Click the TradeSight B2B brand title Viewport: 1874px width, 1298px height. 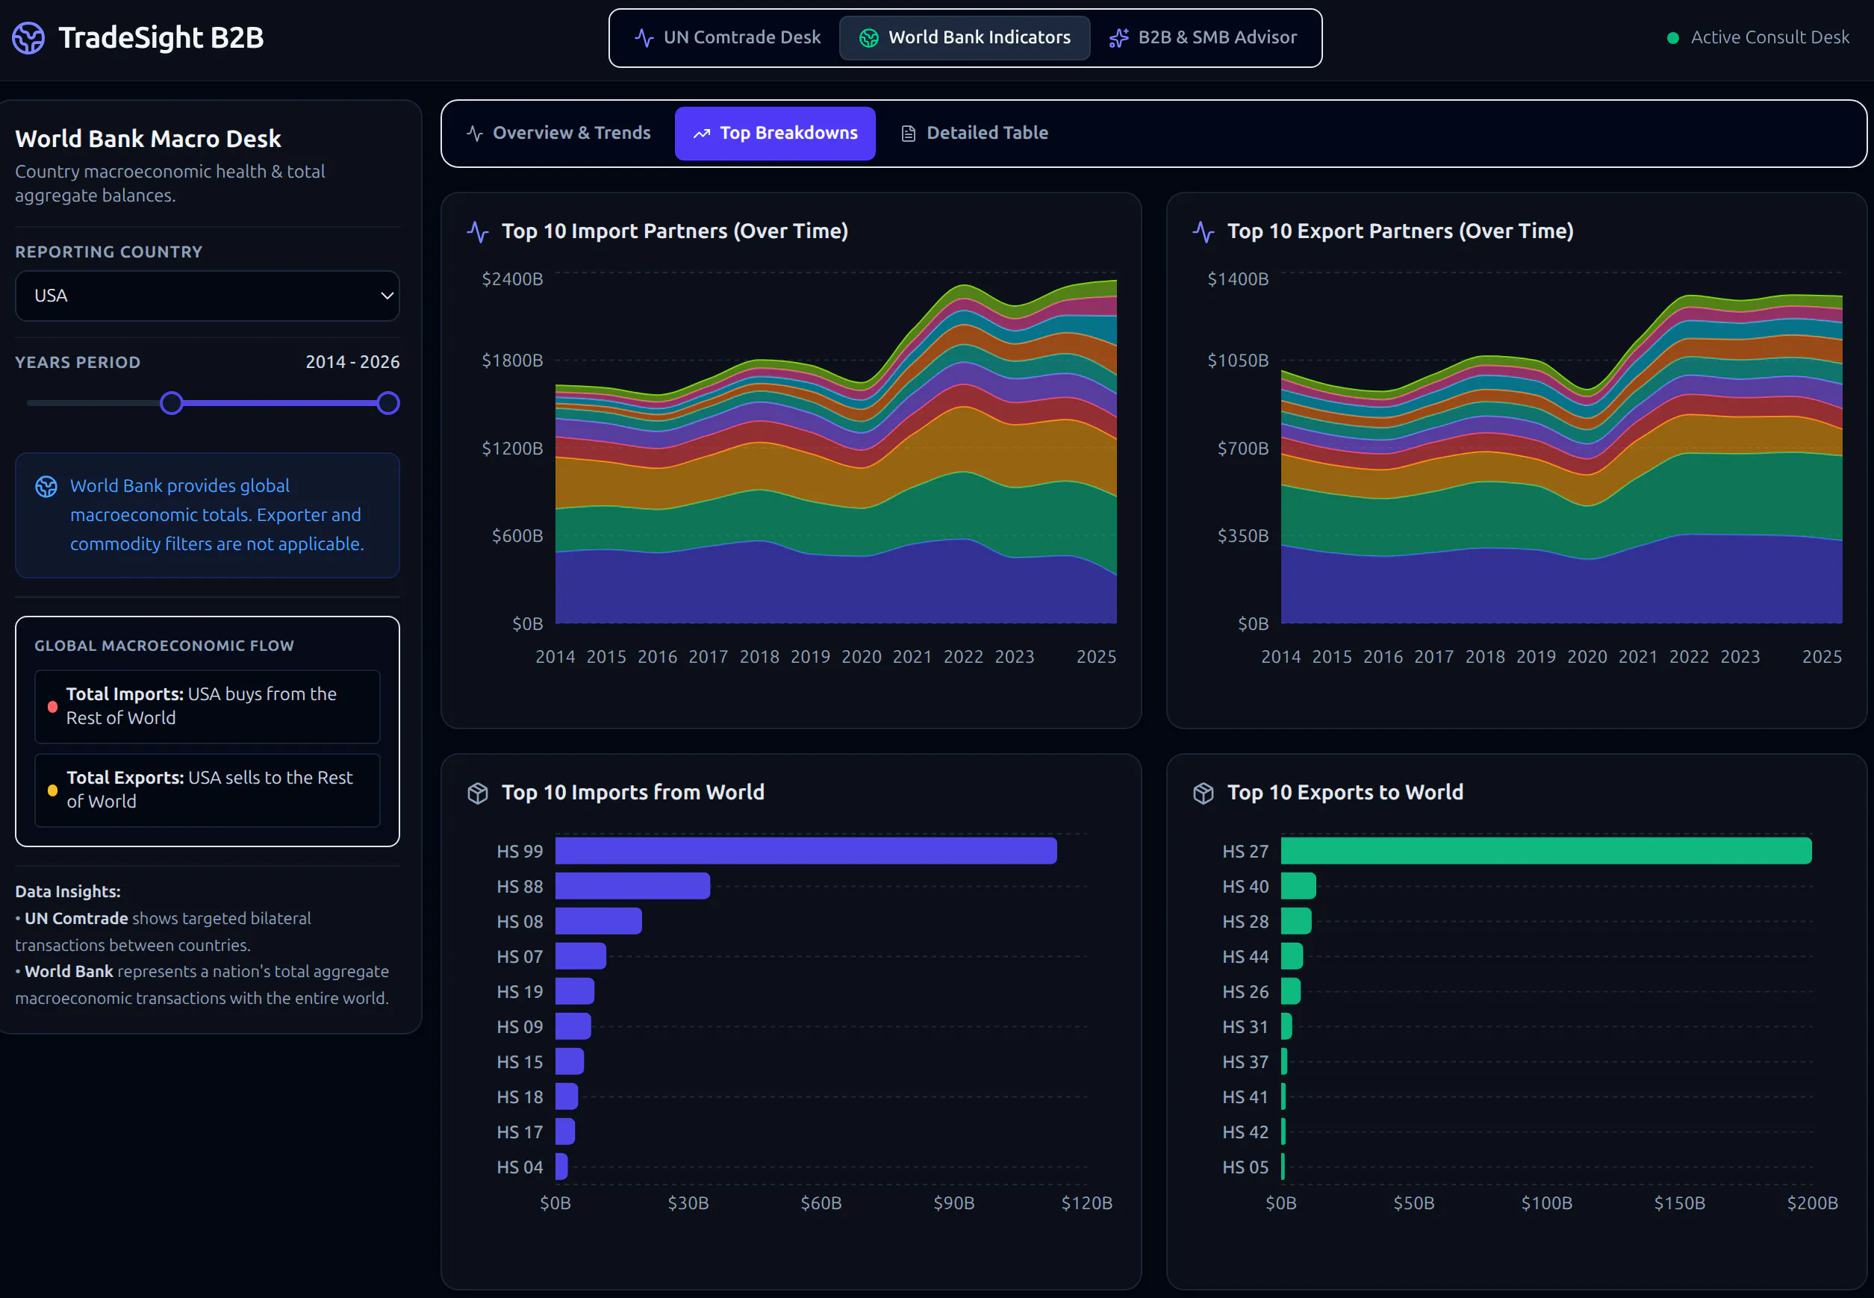click(161, 38)
